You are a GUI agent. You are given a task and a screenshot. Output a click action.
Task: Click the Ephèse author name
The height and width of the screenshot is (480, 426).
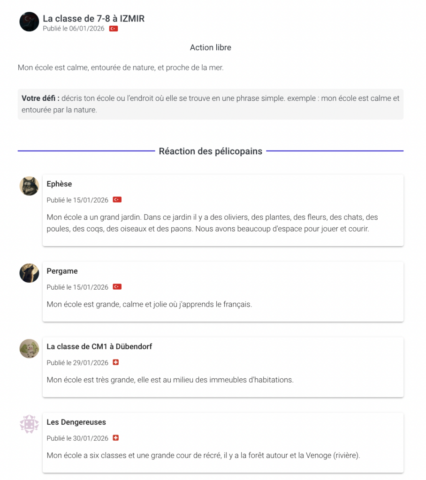coord(59,184)
